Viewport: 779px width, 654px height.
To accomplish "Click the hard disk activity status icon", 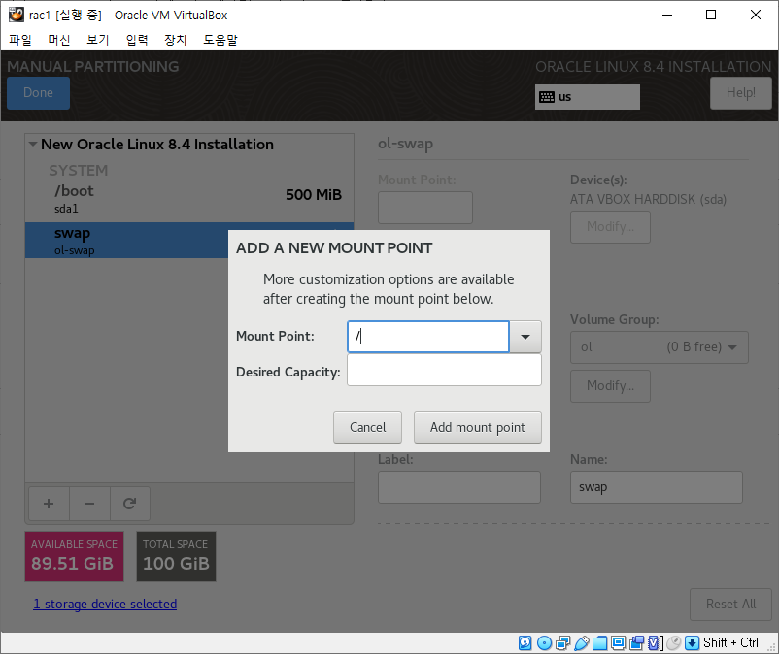I will coord(525,642).
